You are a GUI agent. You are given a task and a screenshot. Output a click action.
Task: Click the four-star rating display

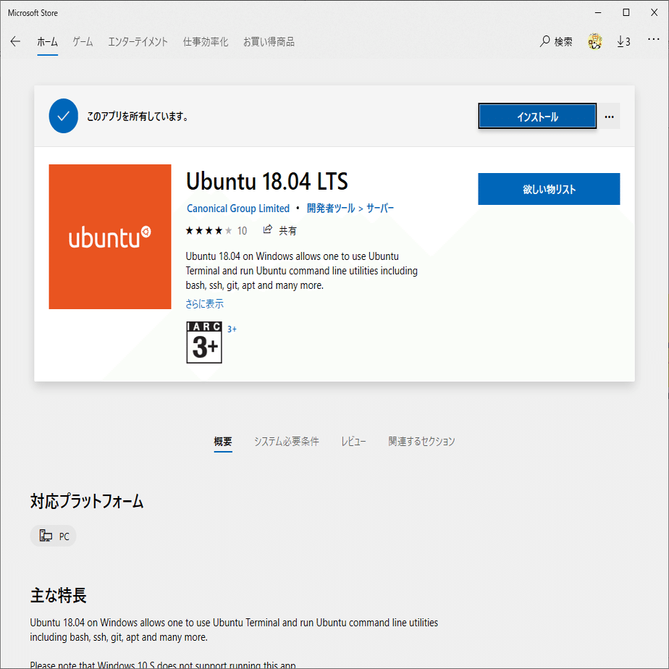(x=210, y=230)
